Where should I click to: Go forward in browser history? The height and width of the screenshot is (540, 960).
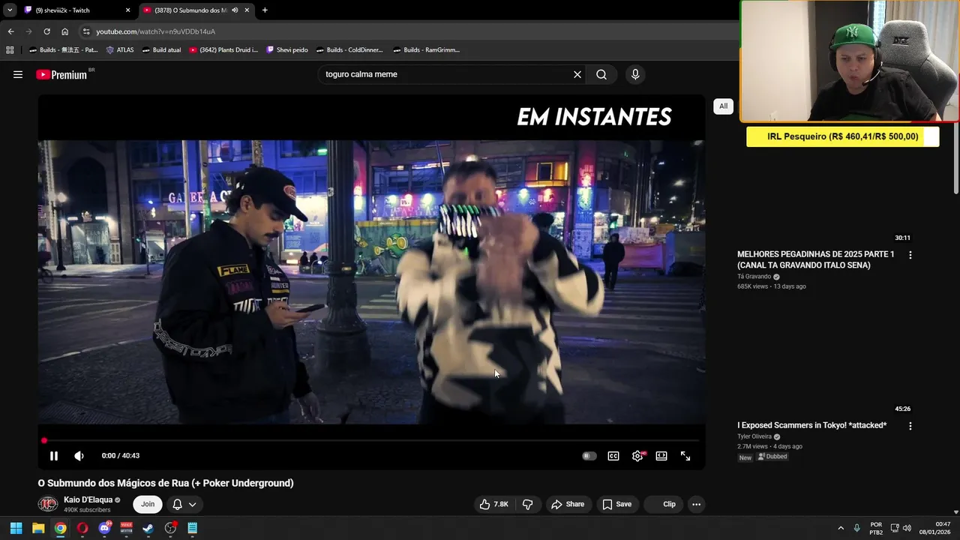pyautogui.click(x=28, y=31)
